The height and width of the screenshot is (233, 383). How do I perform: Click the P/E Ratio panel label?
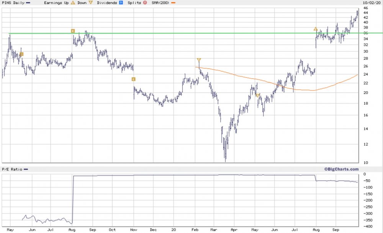coord(12,169)
